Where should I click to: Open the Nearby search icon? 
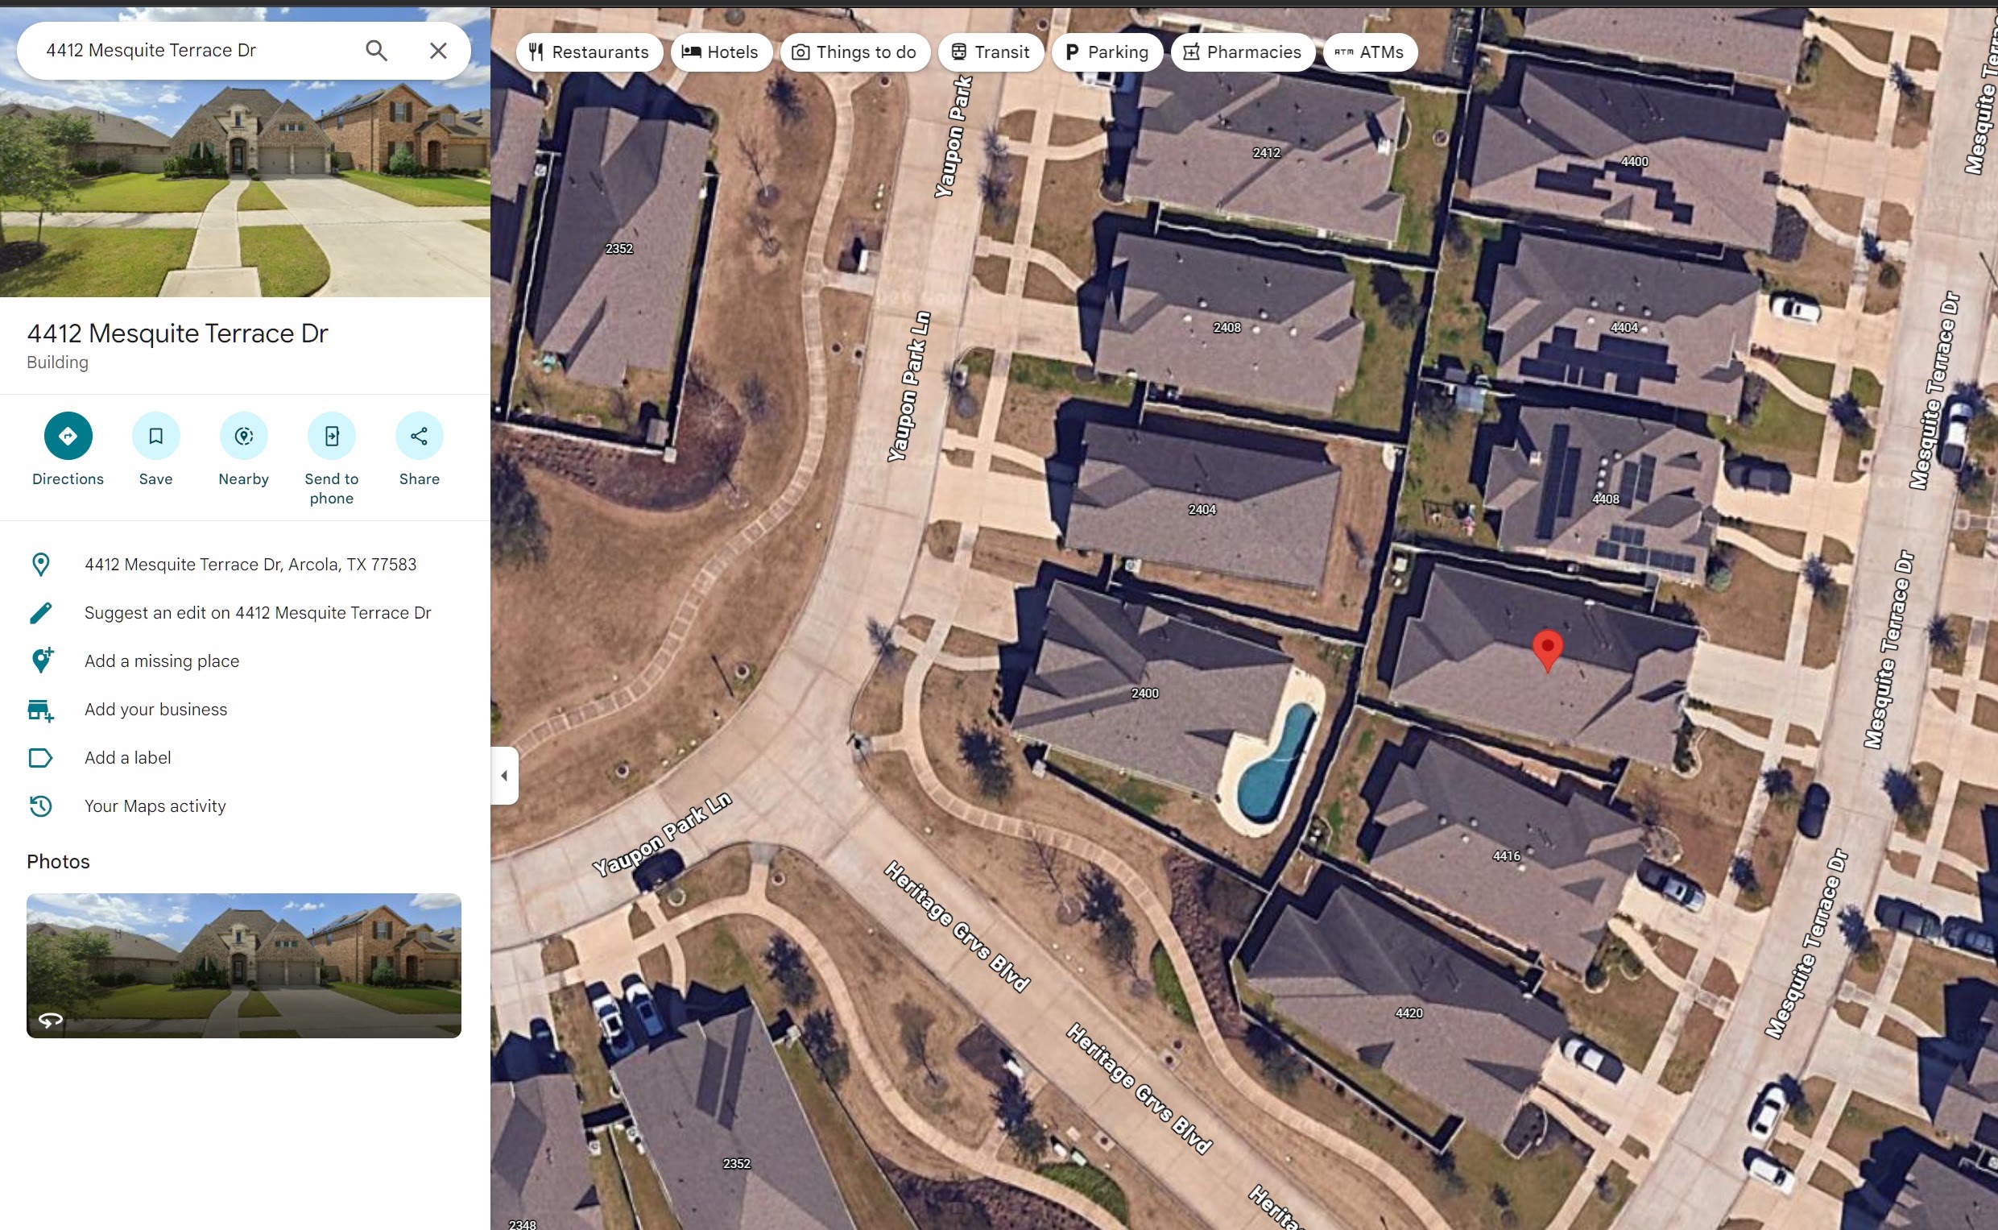tap(243, 436)
